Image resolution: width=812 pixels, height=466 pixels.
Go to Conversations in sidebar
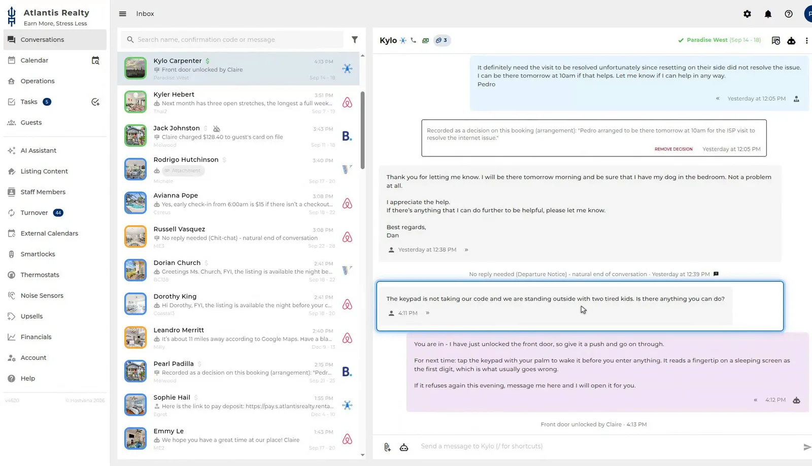55,40
